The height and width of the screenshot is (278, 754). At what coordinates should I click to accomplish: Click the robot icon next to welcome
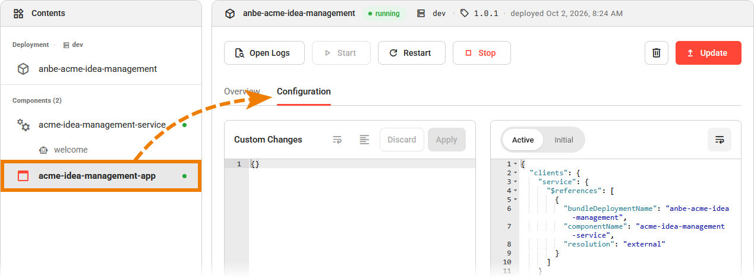(43, 150)
